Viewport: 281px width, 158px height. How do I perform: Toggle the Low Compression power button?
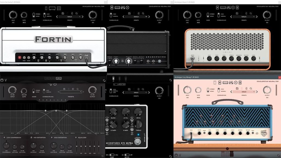tap(4, 138)
